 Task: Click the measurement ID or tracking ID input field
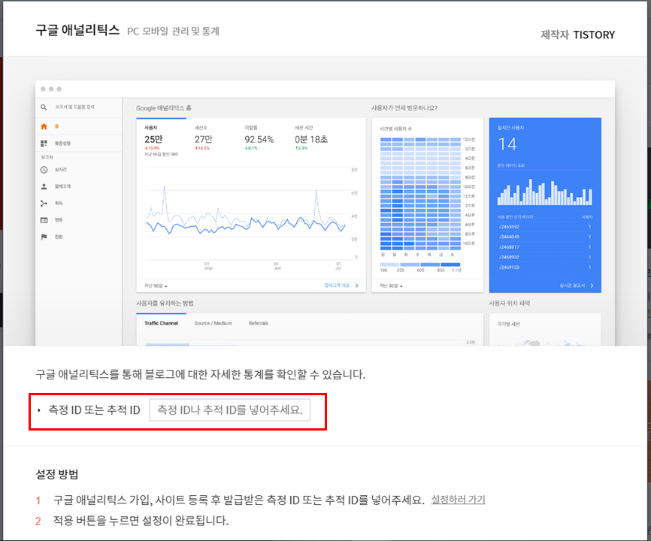[229, 410]
